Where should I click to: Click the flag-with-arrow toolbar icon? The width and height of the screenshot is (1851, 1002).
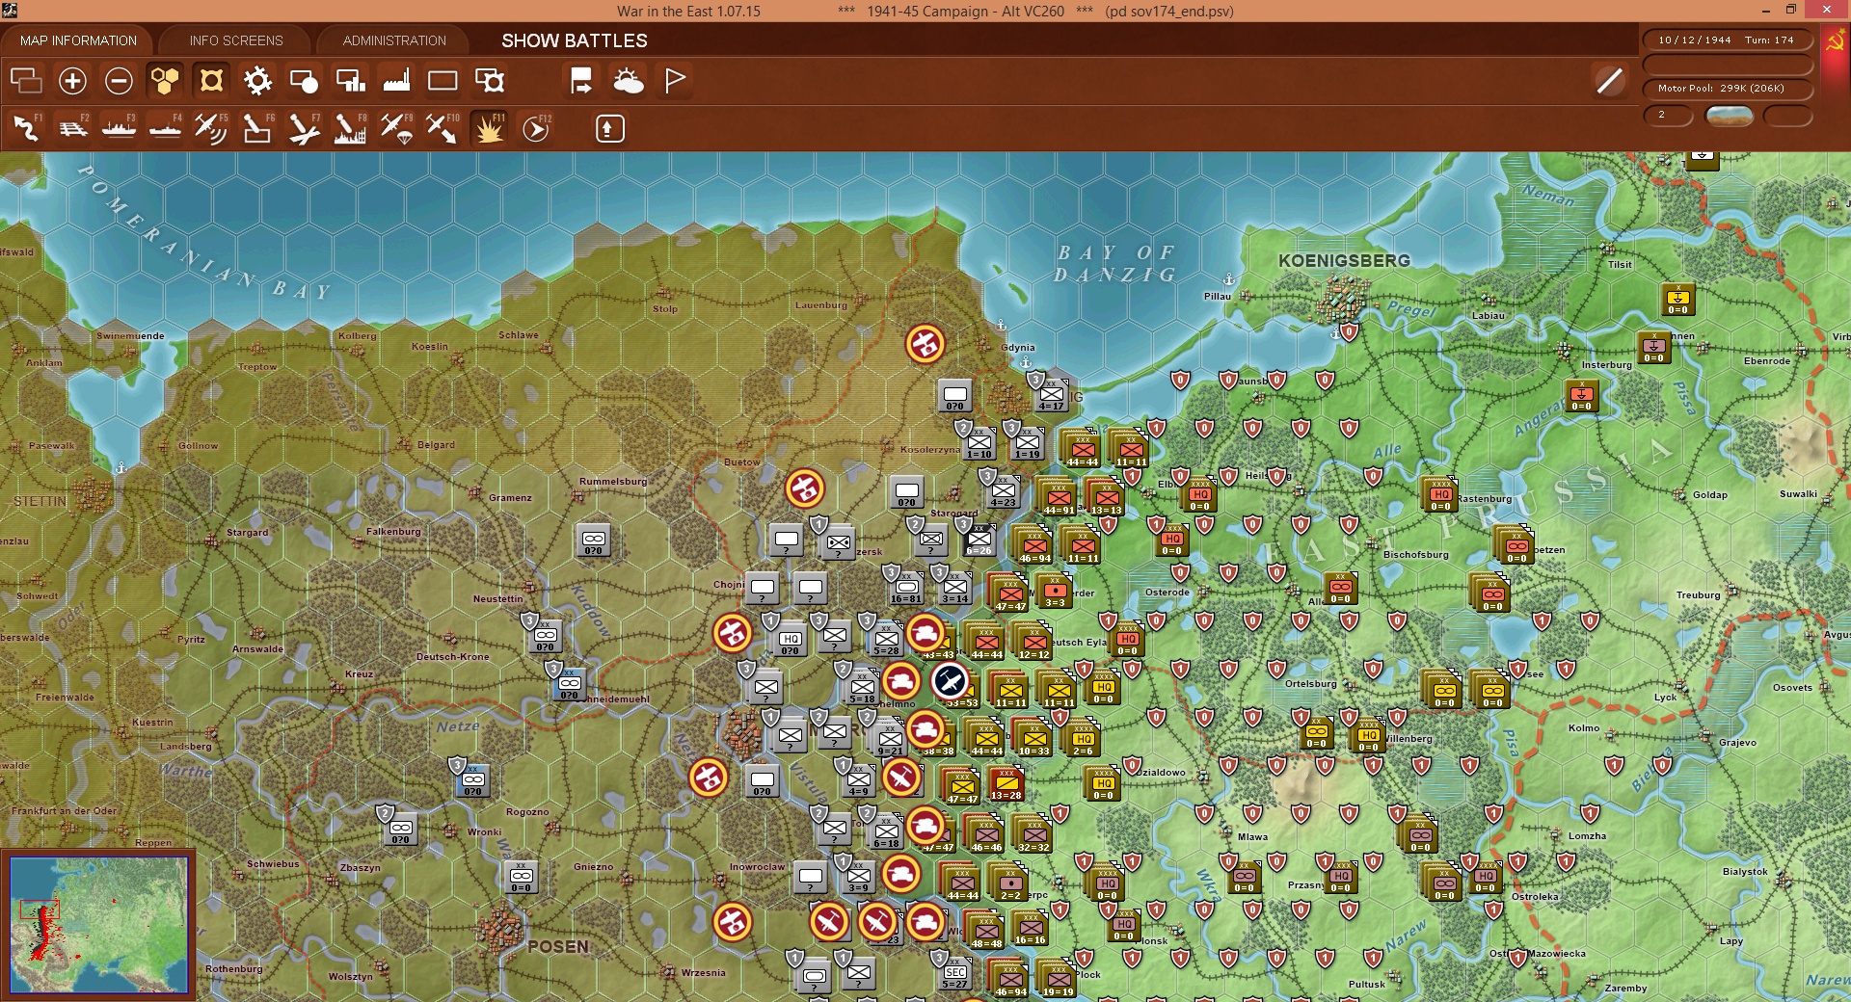581,81
